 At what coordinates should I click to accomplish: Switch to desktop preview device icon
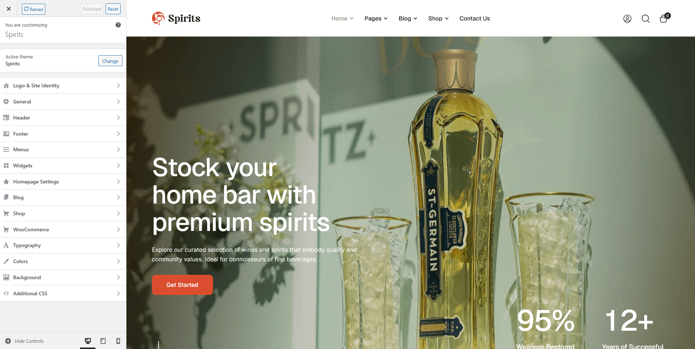click(88, 341)
